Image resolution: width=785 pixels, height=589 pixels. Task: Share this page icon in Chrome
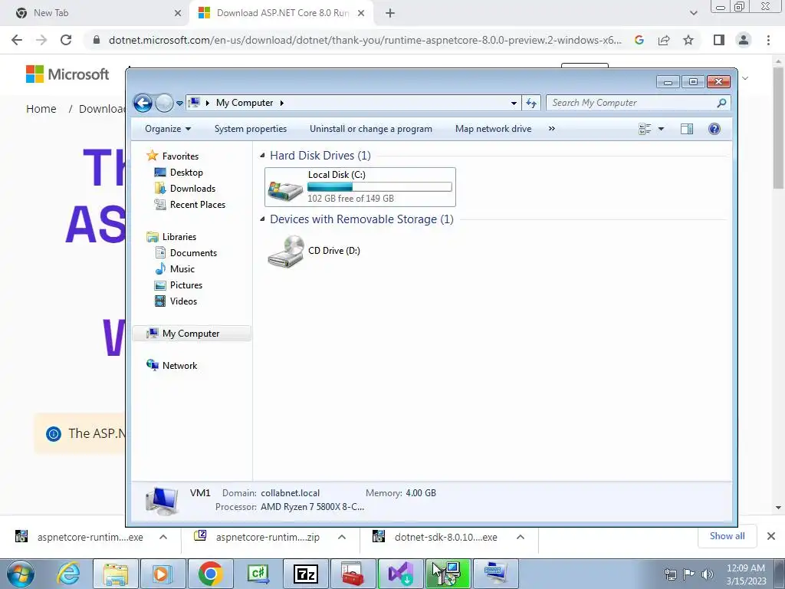pos(664,40)
